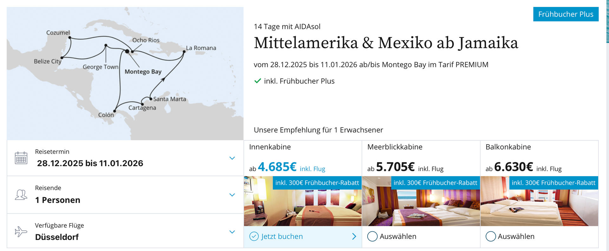Open the Innenkabine room photo
Screen dimensions: 609x251
(x=303, y=208)
